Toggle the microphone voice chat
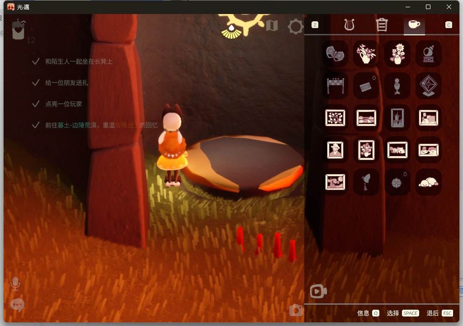463x326 pixels. click(x=15, y=284)
